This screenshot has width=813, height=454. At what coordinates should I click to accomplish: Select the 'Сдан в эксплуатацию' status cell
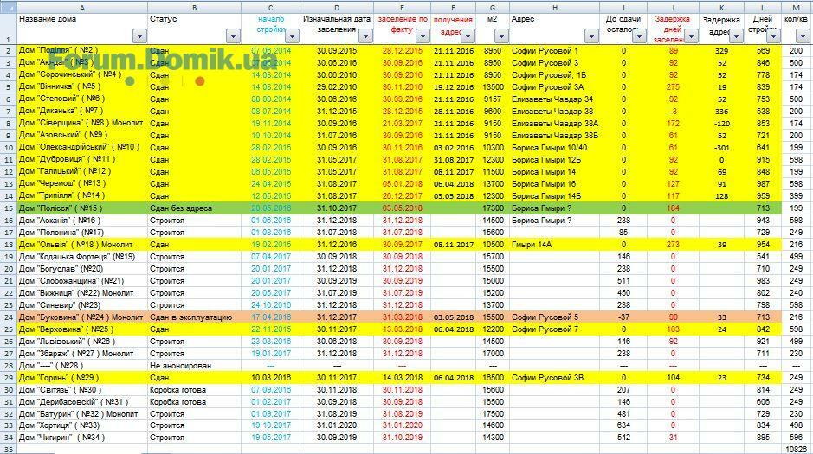(190, 317)
